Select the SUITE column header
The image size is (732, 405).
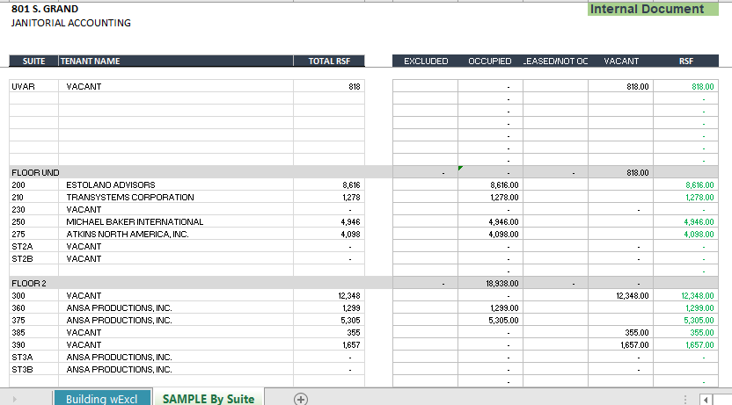(33, 61)
